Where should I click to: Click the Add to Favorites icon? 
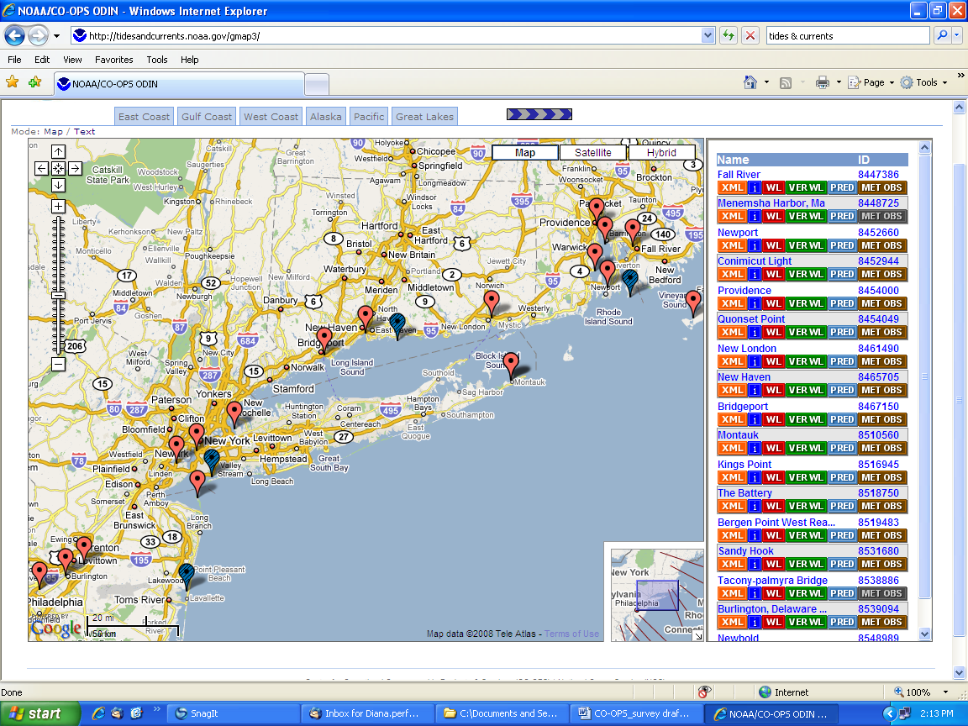pyautogui.click(x=35, y=82)
